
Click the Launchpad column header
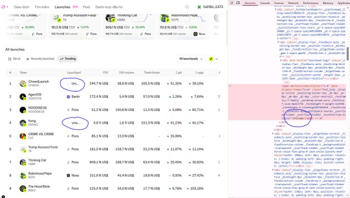click(74, 73)
